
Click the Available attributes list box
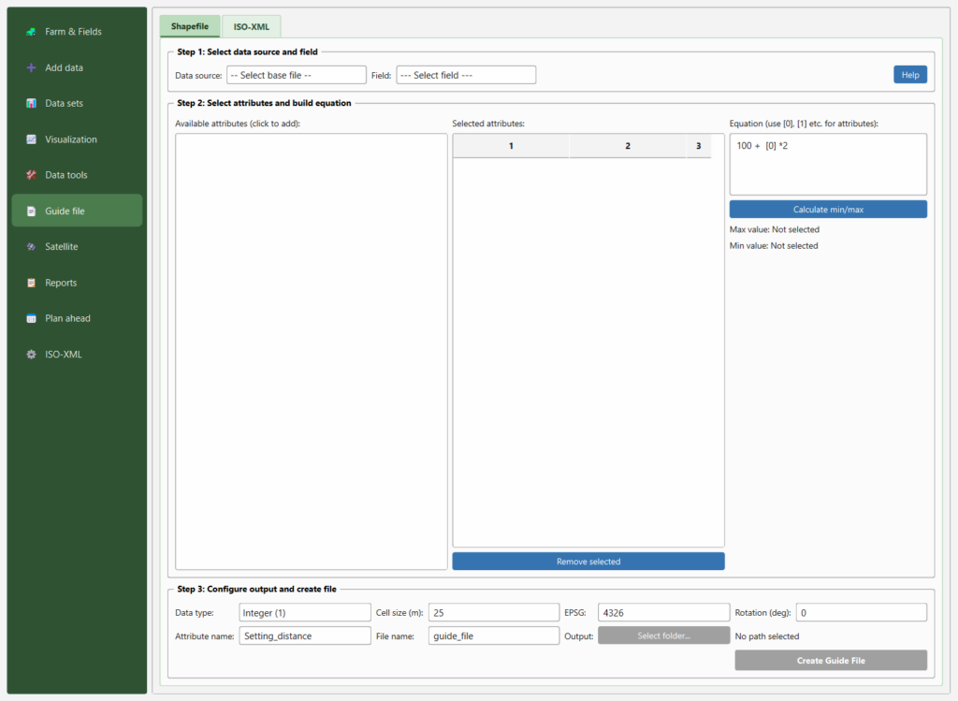(x=311, y=351)
